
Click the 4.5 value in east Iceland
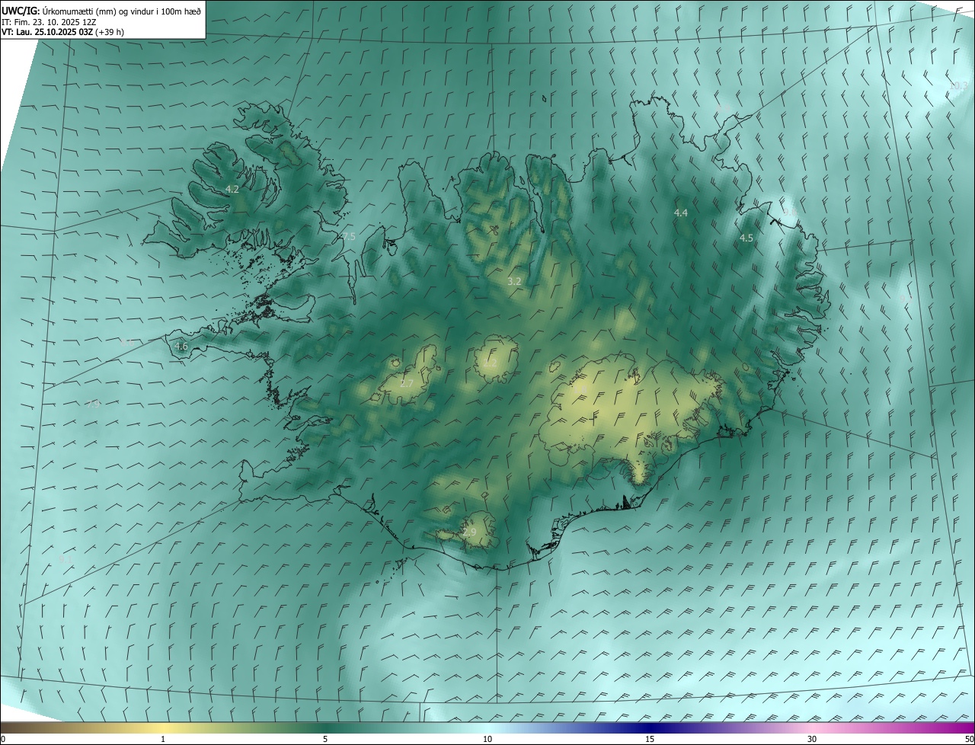(x=746, y=238)
